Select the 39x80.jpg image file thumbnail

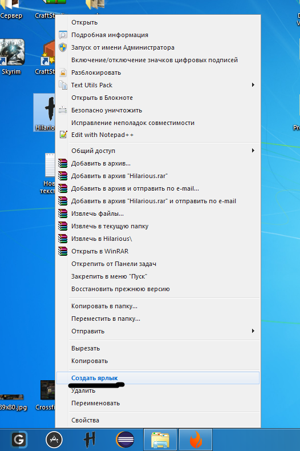11,397
